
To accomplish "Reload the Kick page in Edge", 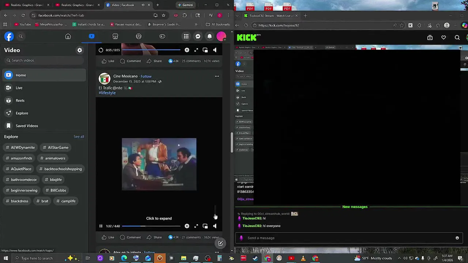I will (x=246, y=25).
